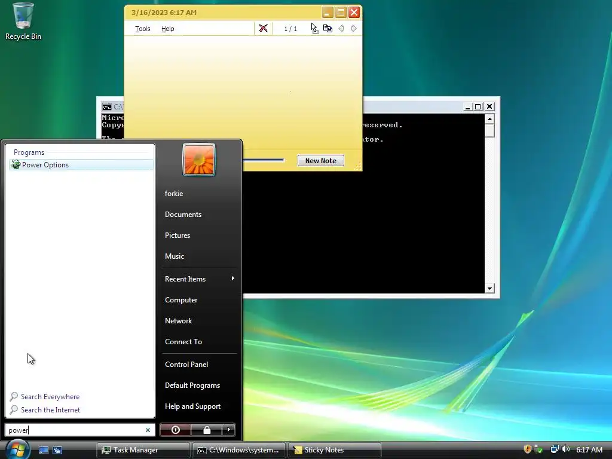Click the volume speaker tray icon
612x459 pixels.
(565, 449)
